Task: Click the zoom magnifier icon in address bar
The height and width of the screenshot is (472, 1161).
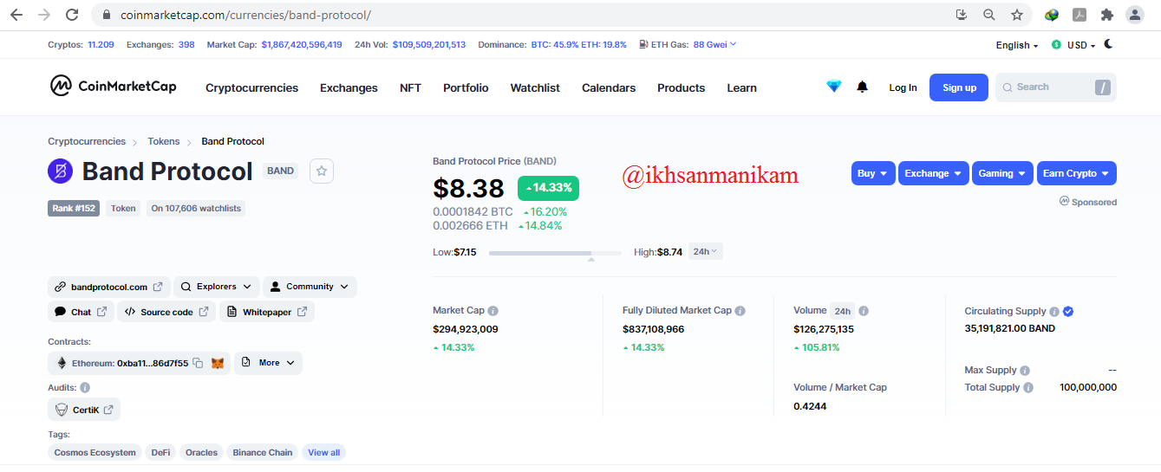Action: (x=988, y=15)
